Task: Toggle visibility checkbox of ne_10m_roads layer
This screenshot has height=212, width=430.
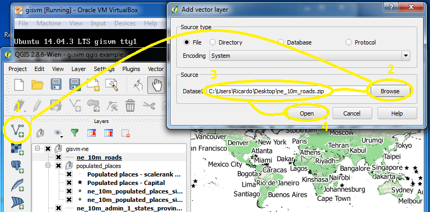Action: click(58, 157)
